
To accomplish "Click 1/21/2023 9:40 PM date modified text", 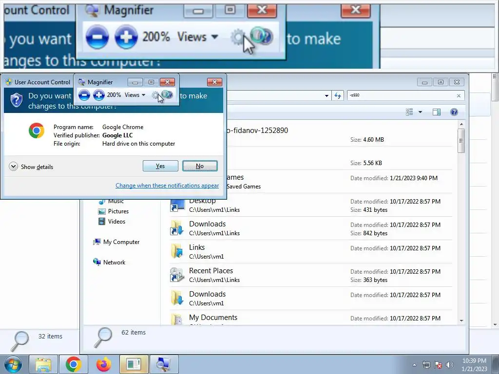I will click(414, 178).
